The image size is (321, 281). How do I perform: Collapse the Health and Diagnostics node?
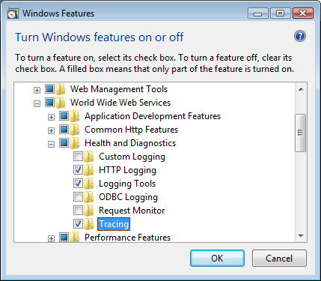pos(51,144)
